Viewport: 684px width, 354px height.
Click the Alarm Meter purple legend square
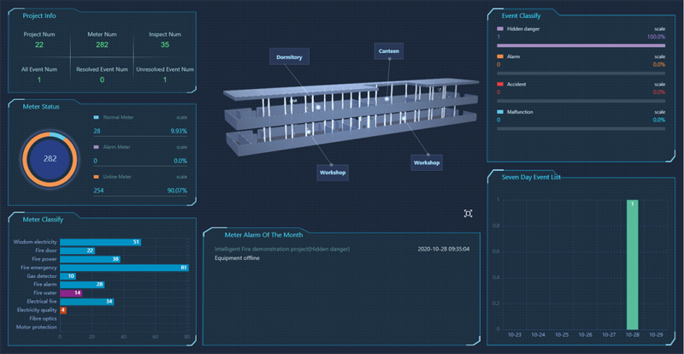97,146
